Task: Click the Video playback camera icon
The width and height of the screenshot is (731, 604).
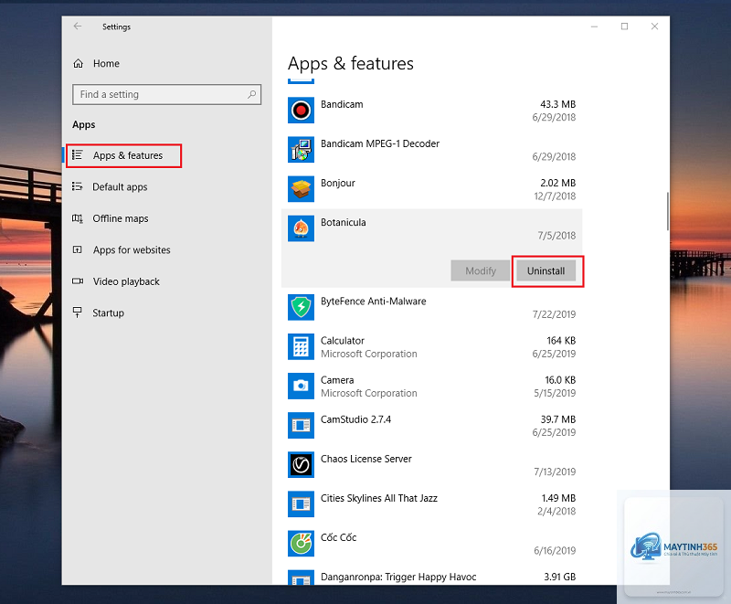Action: pyautogui.click(x=78, y=281)
